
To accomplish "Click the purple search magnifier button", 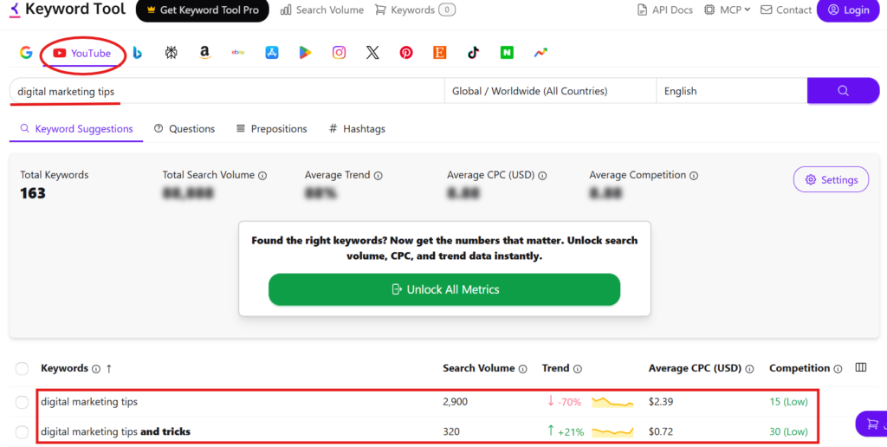I will coord(843,91).
